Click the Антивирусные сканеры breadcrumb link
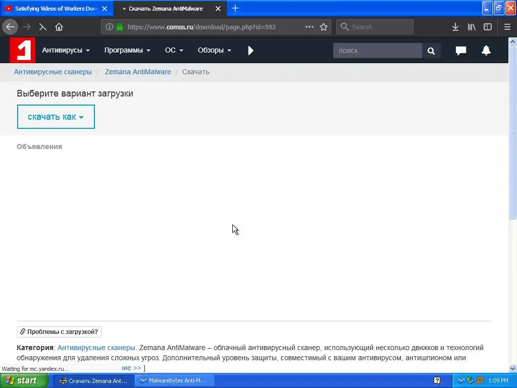Screen dimensions: 517x388 (53, 72)
